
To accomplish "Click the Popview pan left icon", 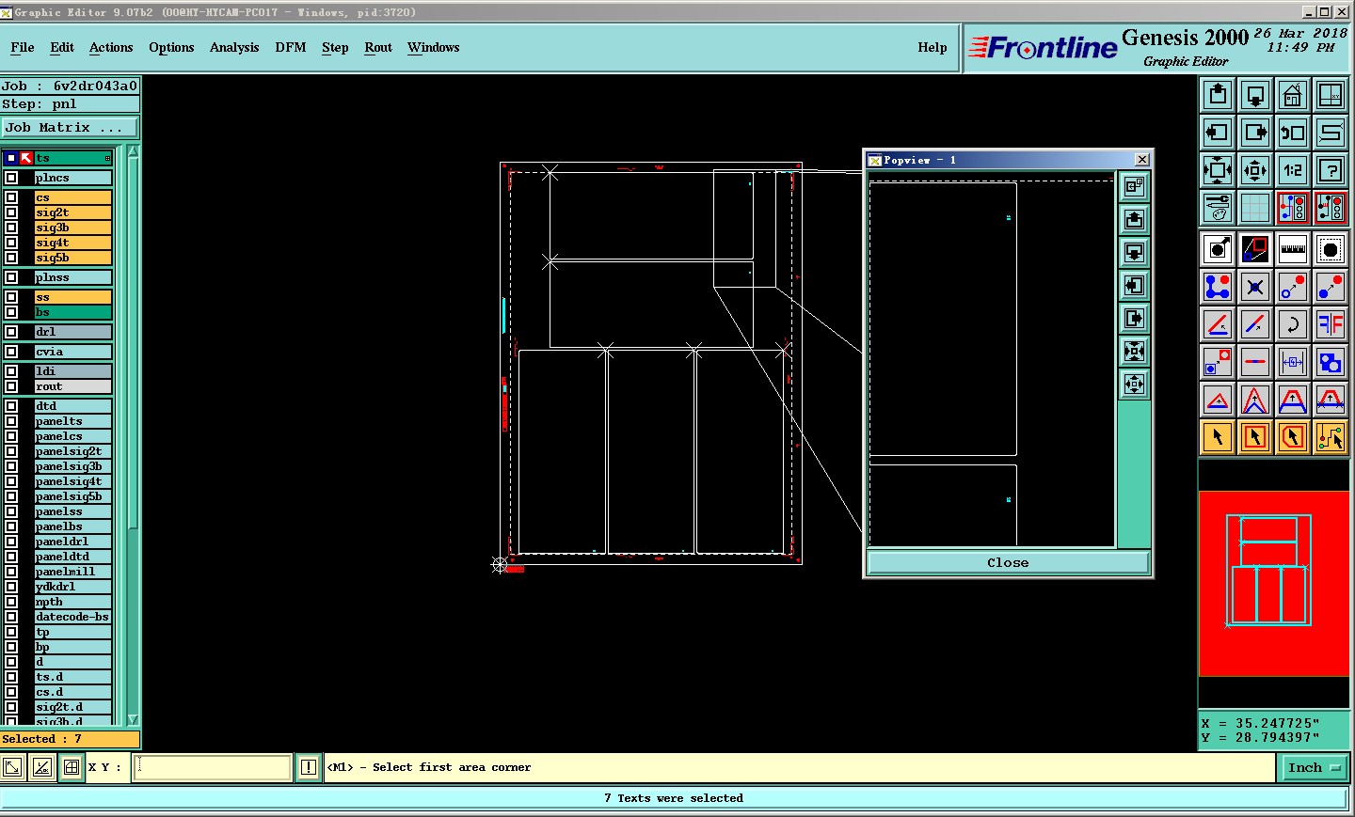I will coord(1134,286).
